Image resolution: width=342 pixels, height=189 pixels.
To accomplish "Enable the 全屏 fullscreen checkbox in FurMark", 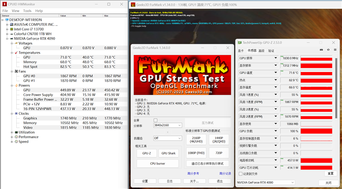I will tap(156, 120).
